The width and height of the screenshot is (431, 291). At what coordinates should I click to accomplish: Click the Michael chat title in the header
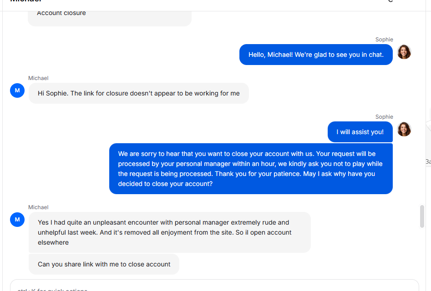pyautogui.click(x=26, y=1)
